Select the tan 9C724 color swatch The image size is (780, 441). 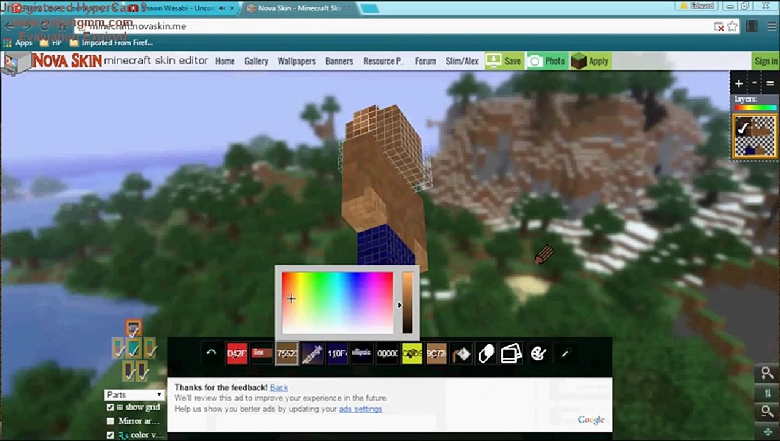[436, 353]
